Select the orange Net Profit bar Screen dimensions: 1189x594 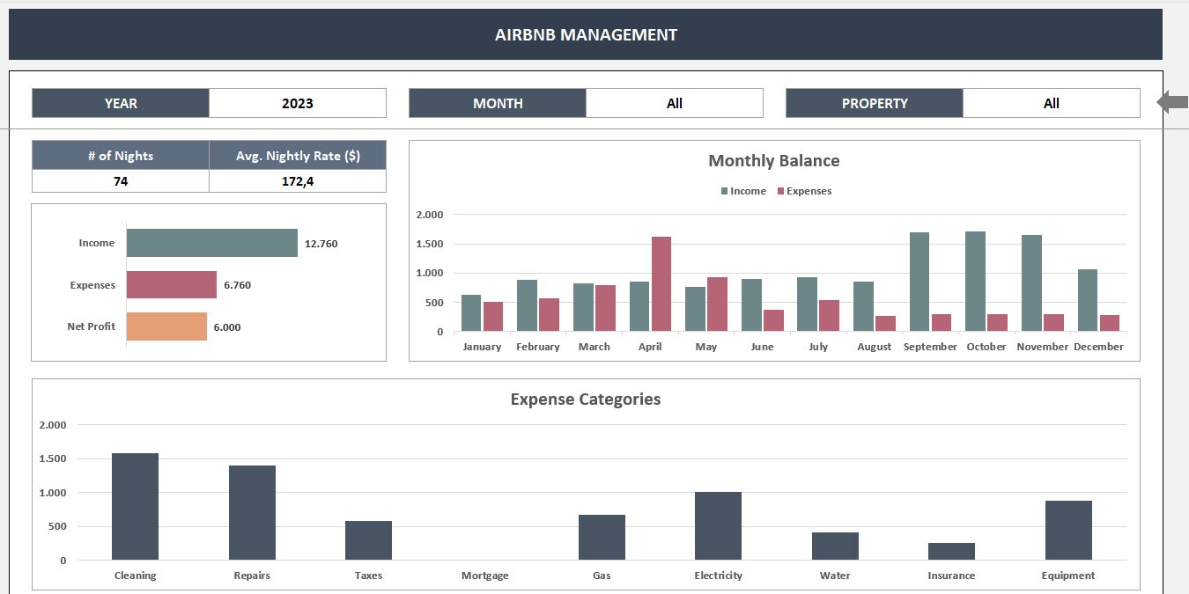tap(166, 326)
